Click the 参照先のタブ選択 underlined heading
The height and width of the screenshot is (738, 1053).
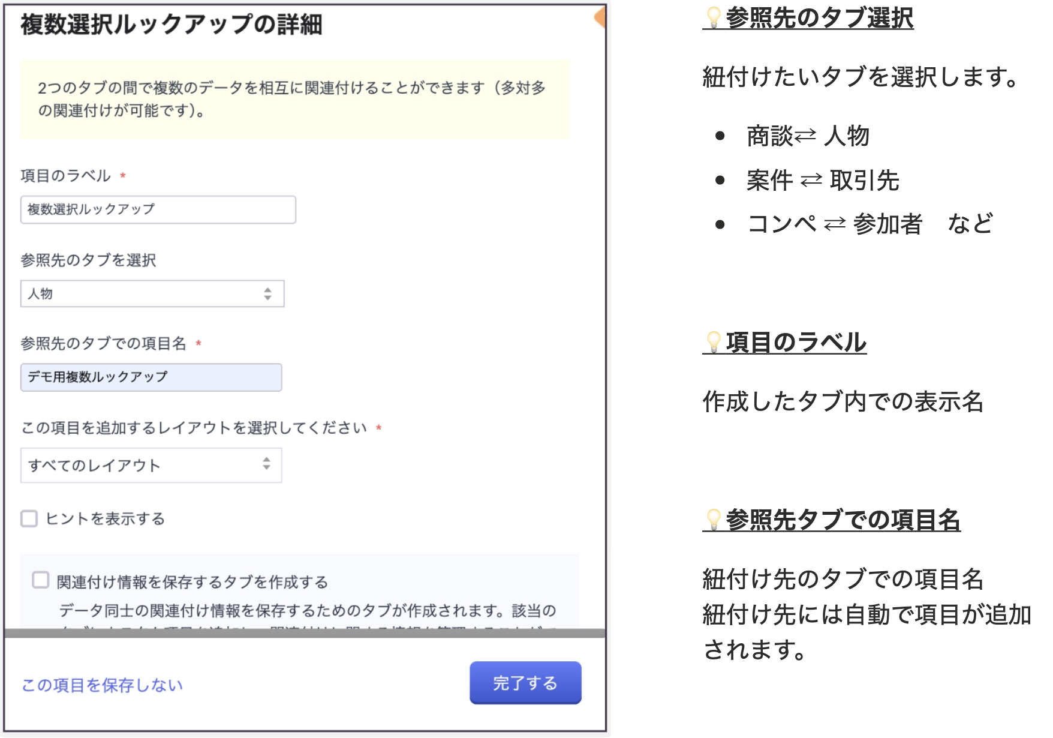point(819,18)
